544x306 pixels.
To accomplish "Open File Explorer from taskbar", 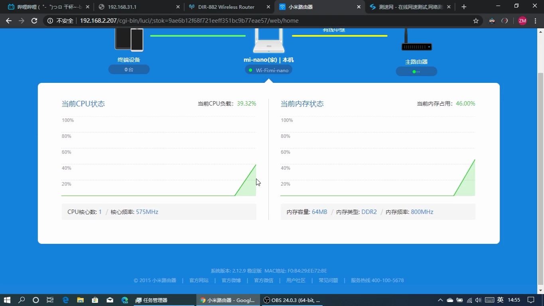I will coord(80,300).
